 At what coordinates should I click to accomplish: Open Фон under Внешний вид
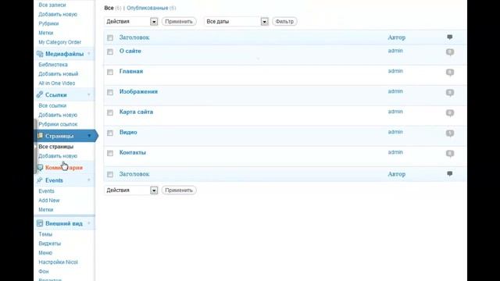pos(44,272)
